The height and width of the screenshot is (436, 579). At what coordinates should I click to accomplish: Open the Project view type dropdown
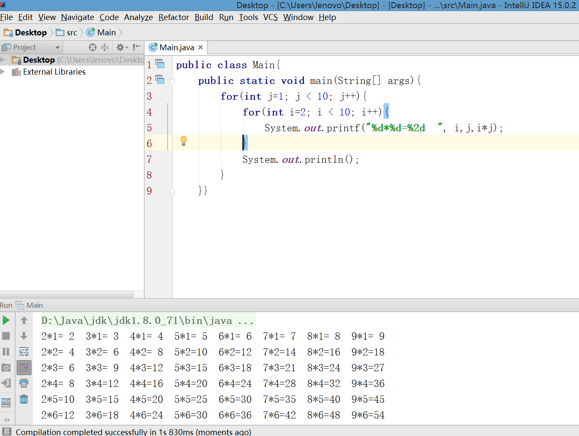(x=58, y=47)
